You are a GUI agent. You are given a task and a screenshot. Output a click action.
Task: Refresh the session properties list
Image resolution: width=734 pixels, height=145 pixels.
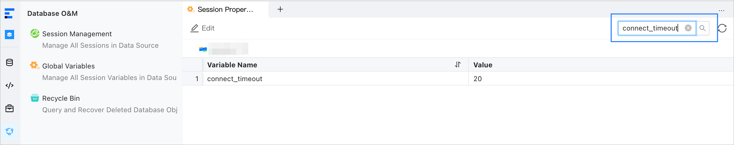[x=722, y=28]
